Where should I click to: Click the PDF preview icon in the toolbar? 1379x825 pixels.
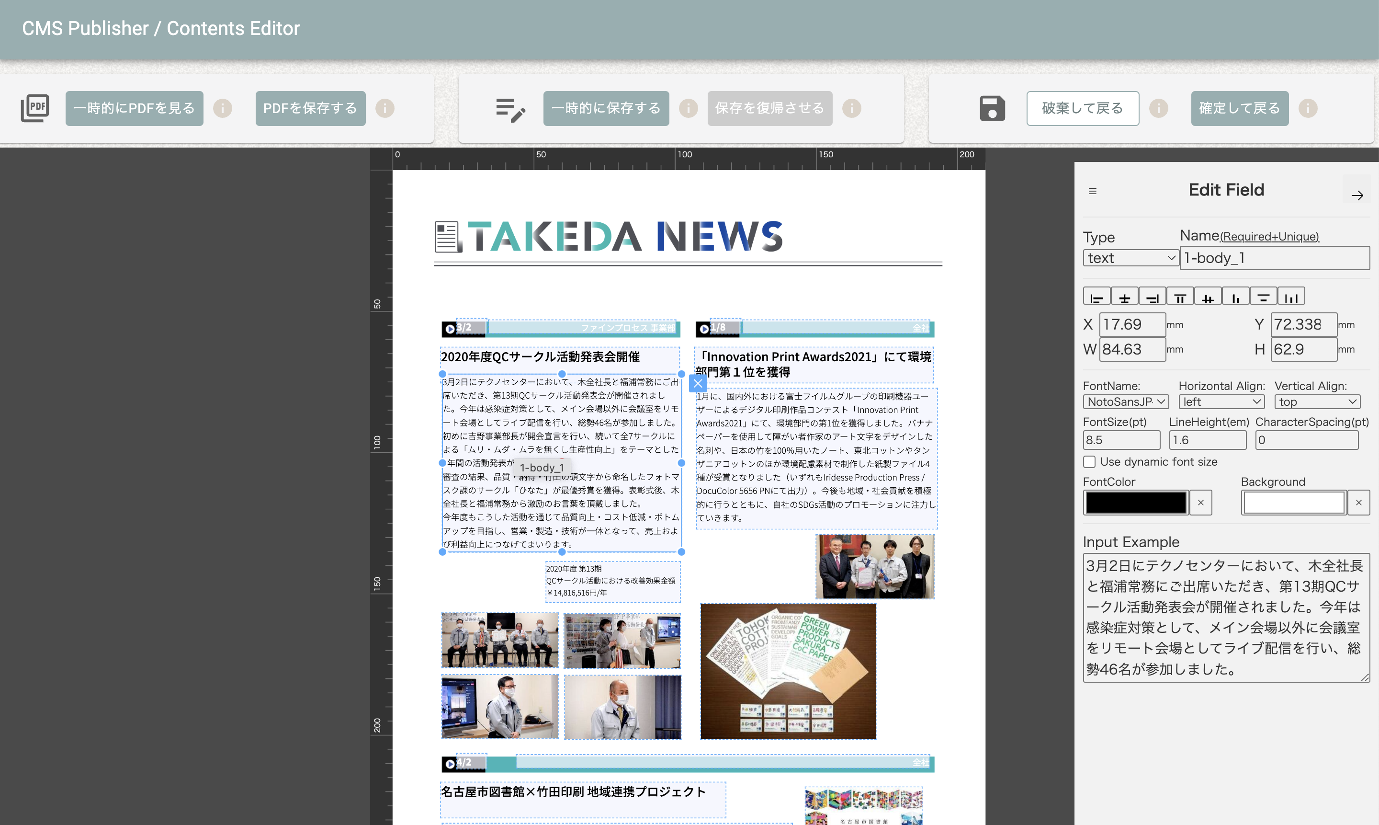[x=35, y=108]
